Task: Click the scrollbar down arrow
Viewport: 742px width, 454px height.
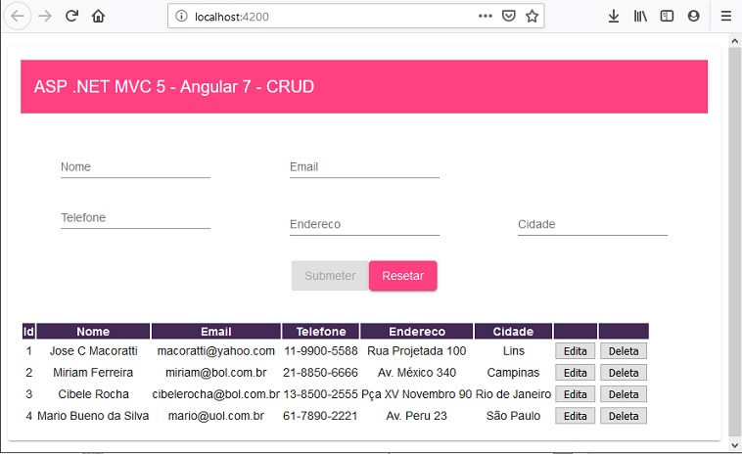Action: (735, 445)
